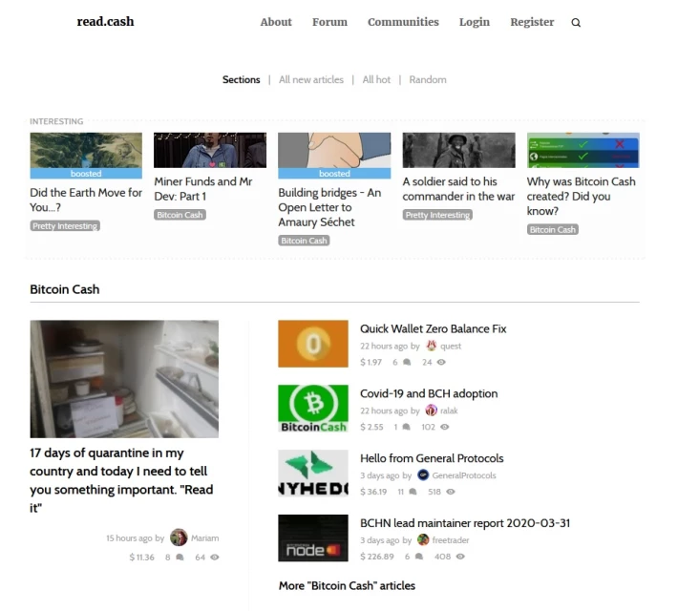This screenshot has height=611, width=678.
Task: Click soldier article thumbnail
Action: point(458,150)
